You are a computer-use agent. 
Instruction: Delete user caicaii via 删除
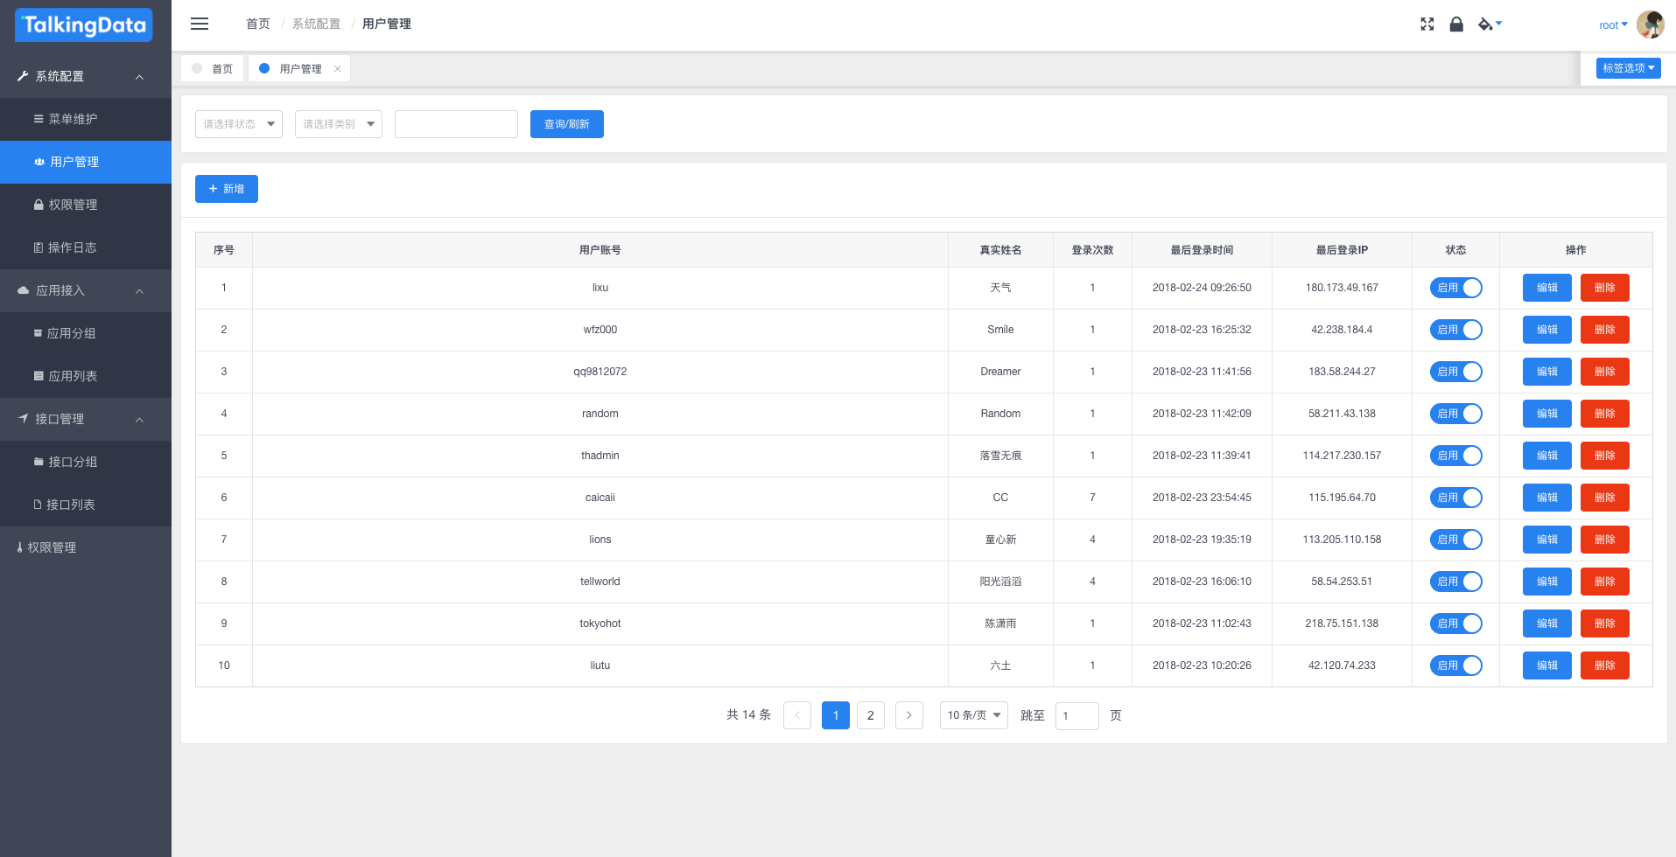click(x=1605, y=498)
